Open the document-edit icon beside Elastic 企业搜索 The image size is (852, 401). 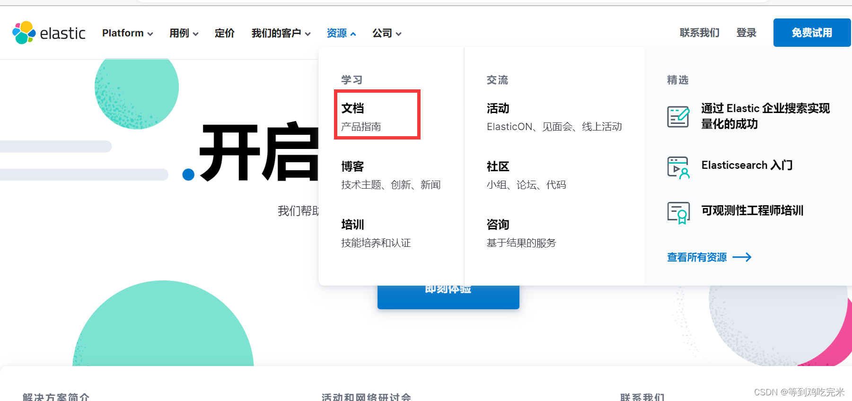coord(678,116)
